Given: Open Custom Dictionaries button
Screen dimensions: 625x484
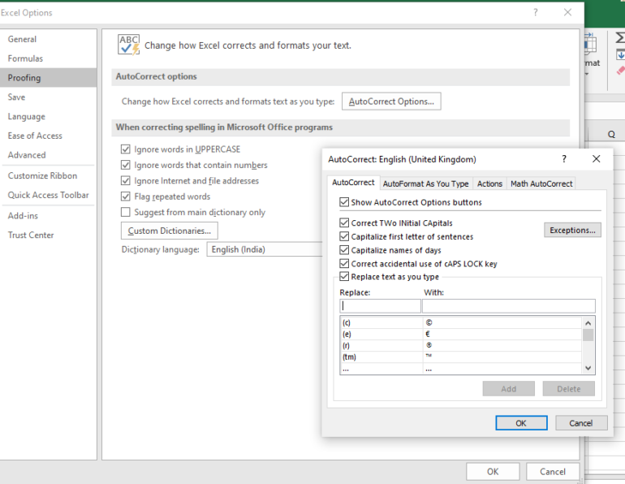Looking at the screenshot, I should click(170, 231).
